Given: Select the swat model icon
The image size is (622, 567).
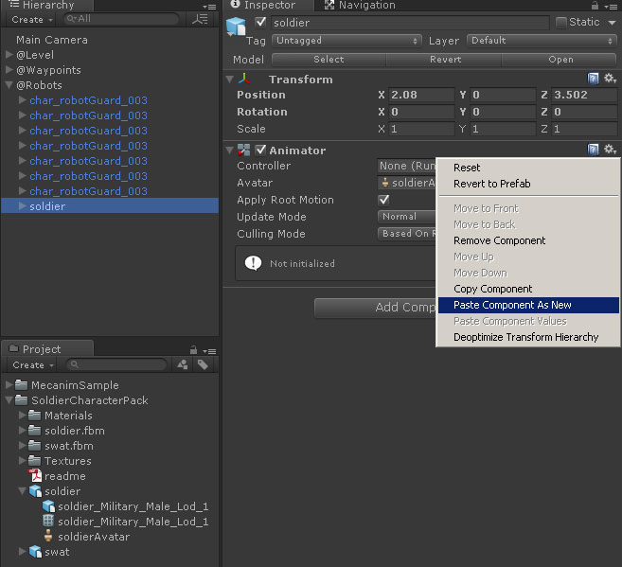Looking at the screenshot, I should (35, 551).
